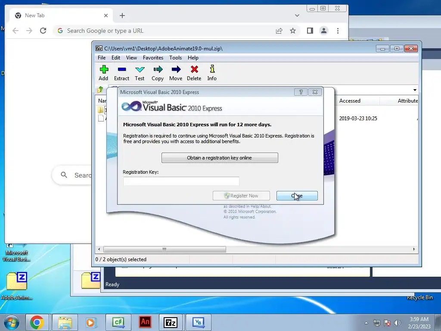Click the right scroll arrow in 7-Zip

414,249
